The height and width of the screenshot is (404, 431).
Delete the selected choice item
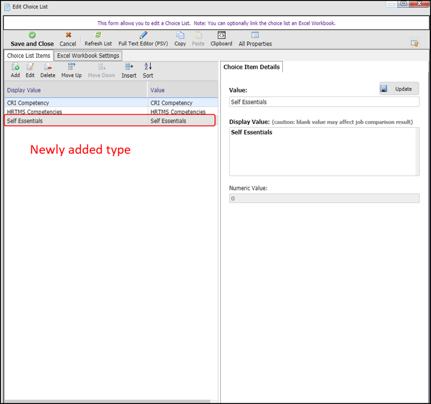coord(48,67)
